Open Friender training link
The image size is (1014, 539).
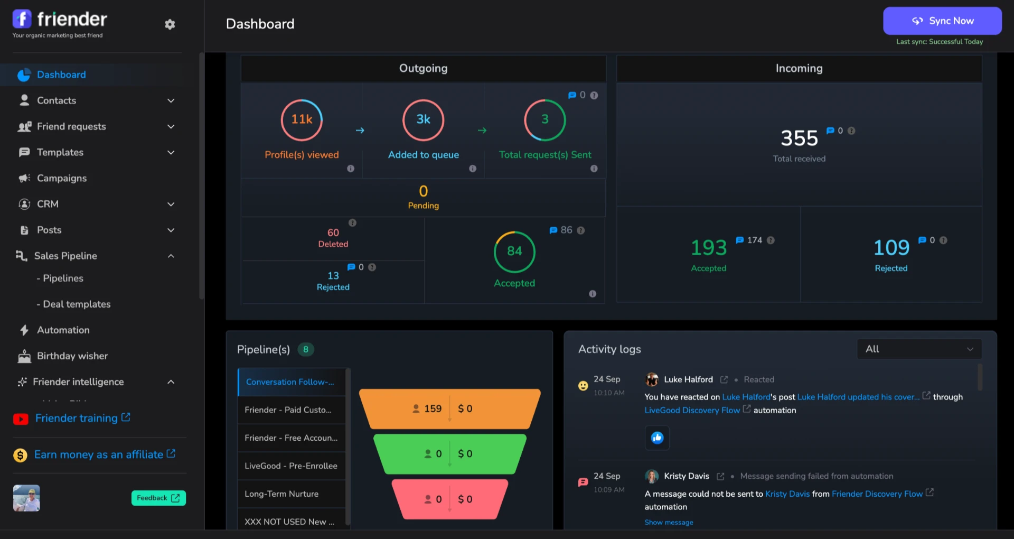pos(82,418)
